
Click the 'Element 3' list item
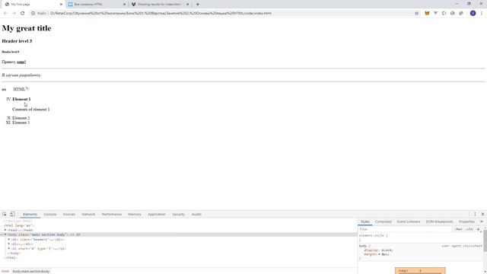[21, 123]
